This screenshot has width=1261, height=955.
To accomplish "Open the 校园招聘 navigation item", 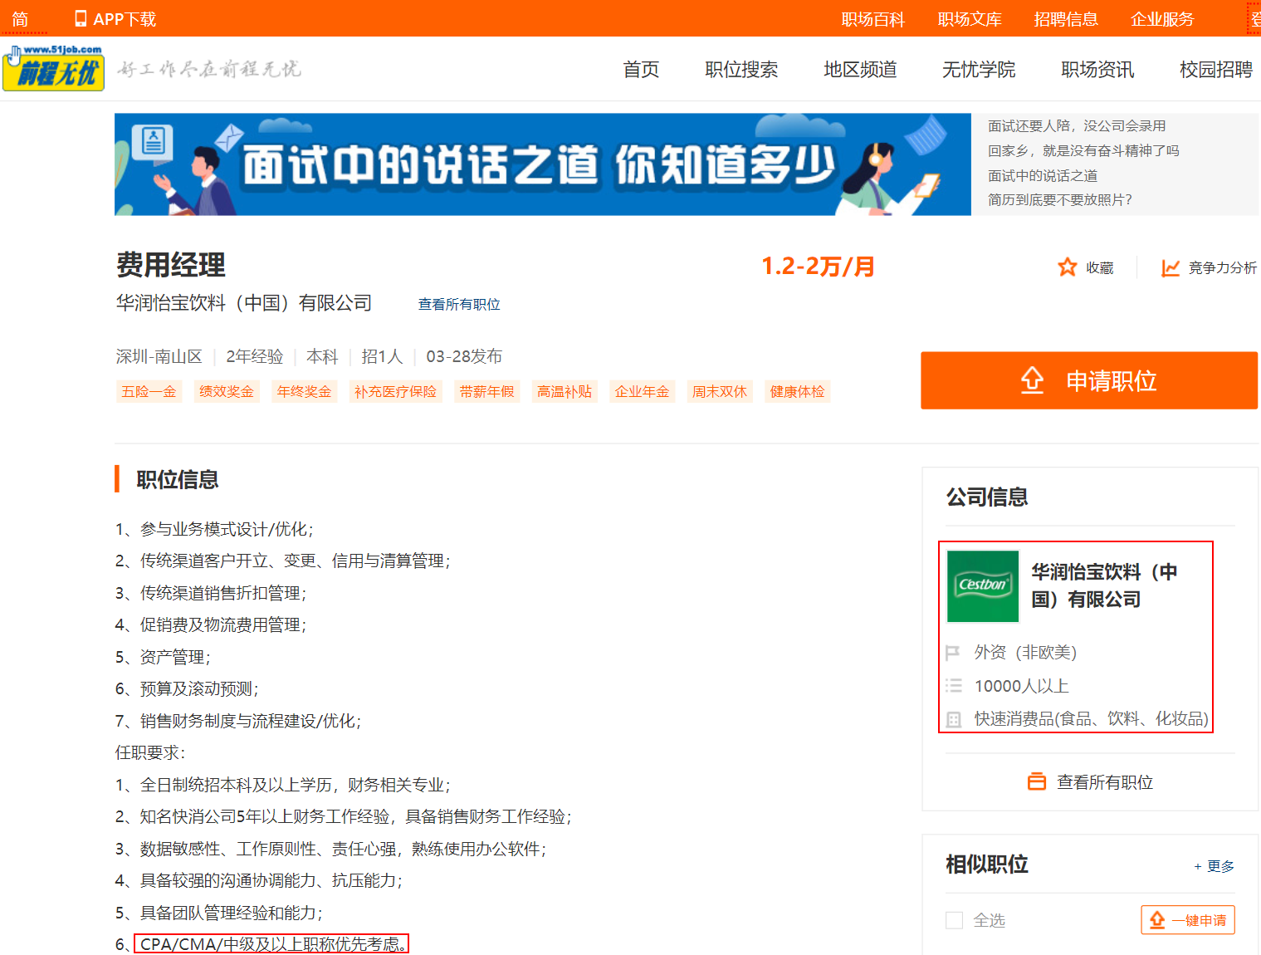I will [x=1216, y=70].
